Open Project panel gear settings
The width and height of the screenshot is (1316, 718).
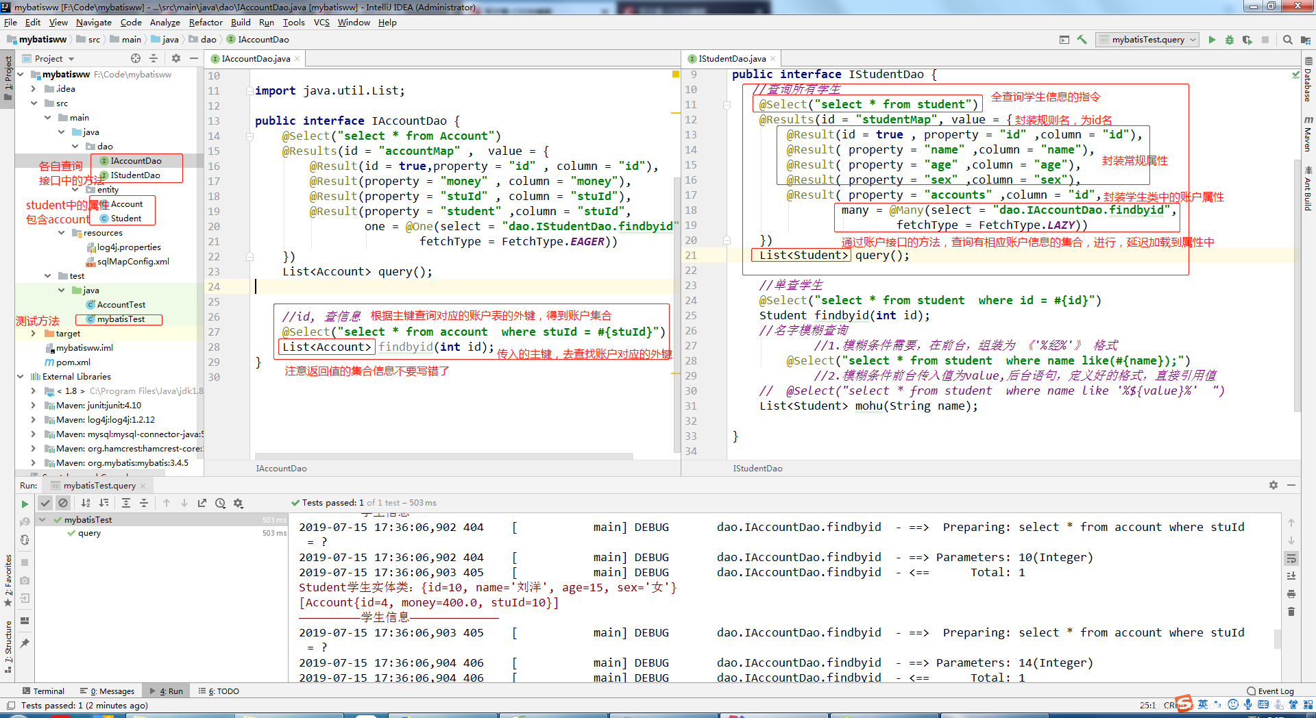click(x=176, y=58)
